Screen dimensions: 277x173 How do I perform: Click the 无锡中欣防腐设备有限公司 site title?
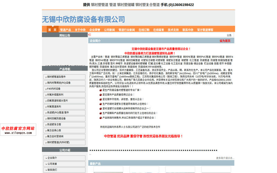pos(83,19)
